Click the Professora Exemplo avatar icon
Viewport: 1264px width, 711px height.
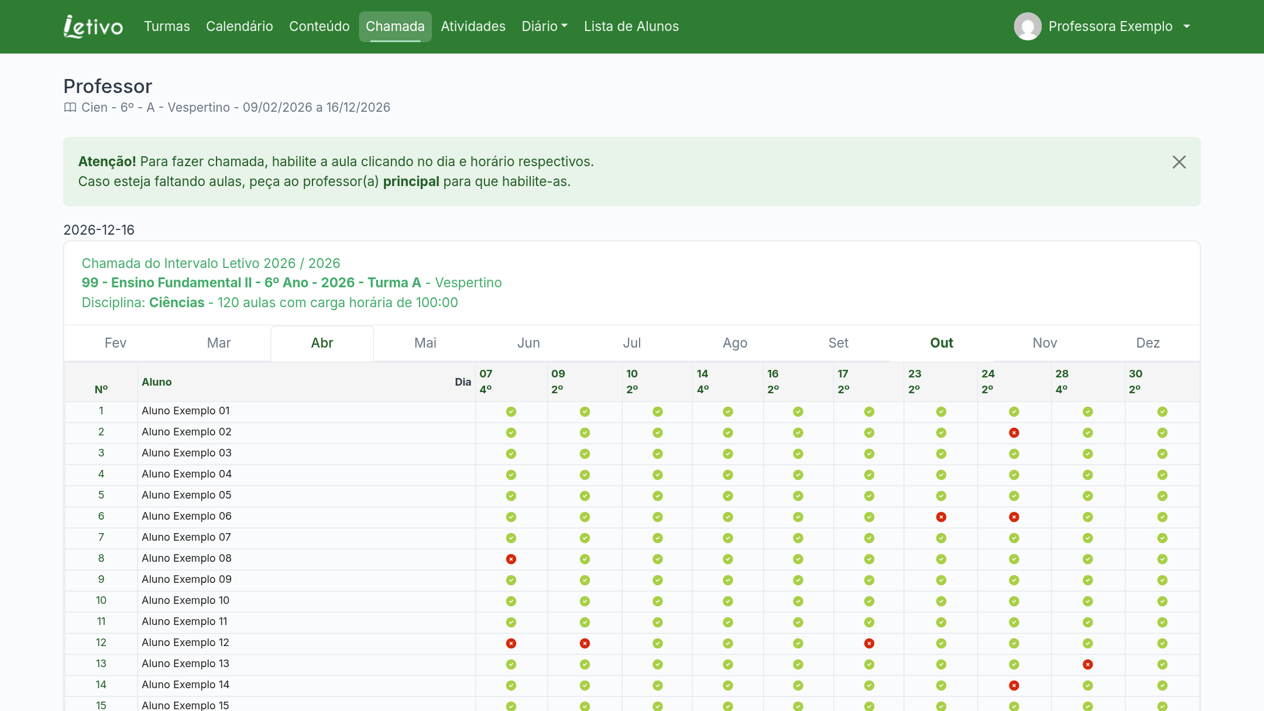click(x=1028, y=26)
